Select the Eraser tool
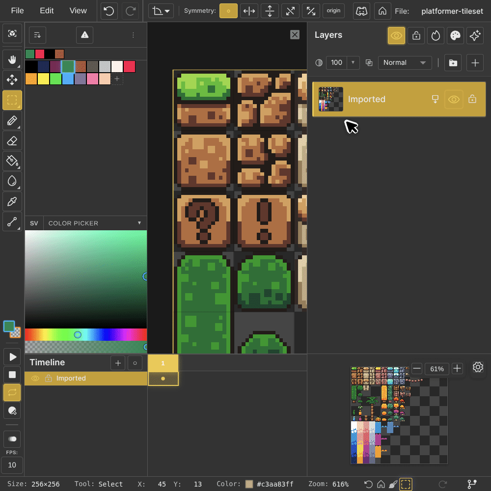The image size is (491, 491). pos(12,141)
